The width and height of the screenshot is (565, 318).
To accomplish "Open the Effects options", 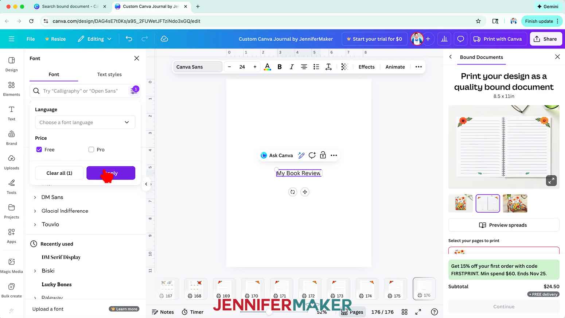I will tap(366, 67).
